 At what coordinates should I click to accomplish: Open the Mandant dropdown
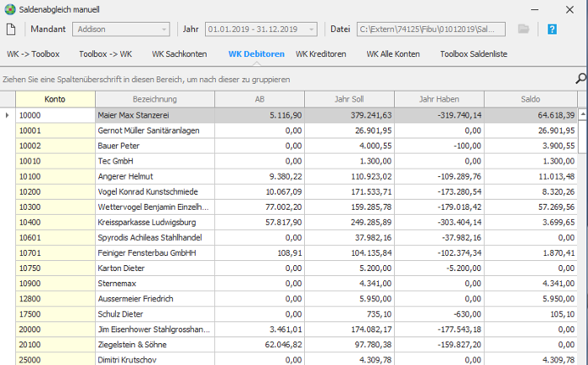[121, 29]
